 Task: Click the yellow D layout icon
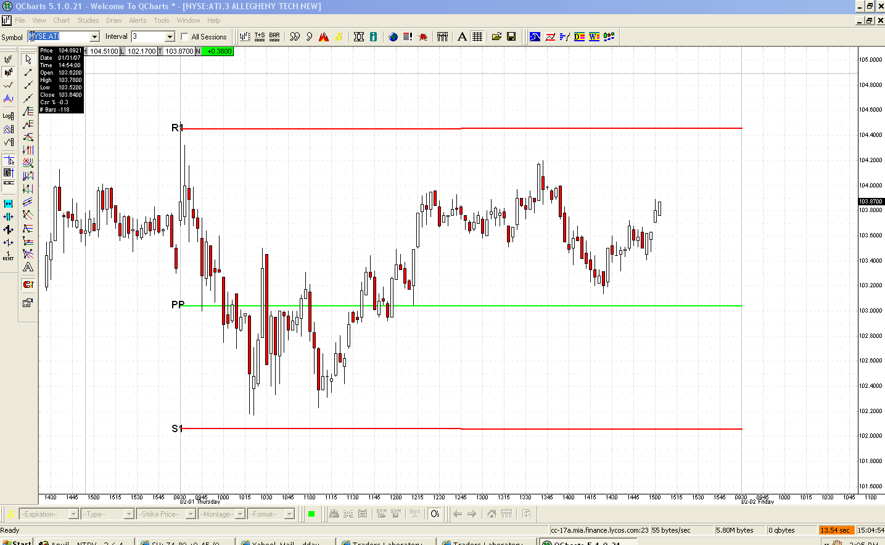(x=579, y=37)
